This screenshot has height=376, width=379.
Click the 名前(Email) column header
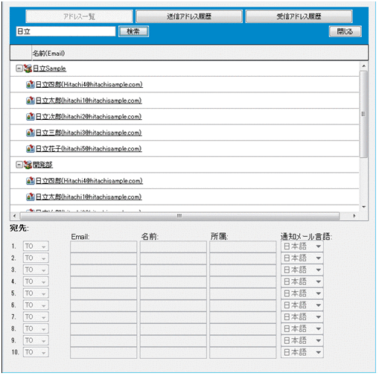200,53
